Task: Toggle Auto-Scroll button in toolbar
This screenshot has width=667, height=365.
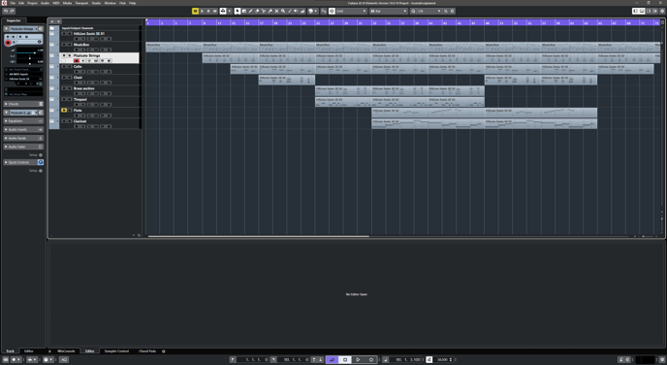Action: point(223,11)
